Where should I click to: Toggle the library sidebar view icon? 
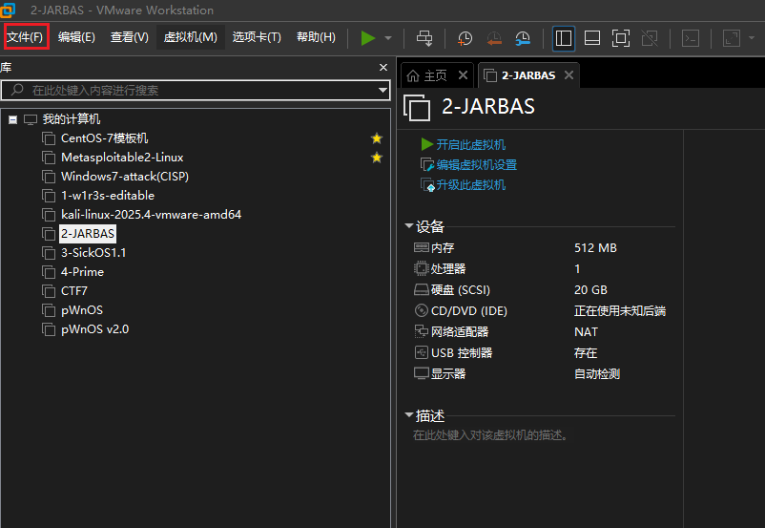[564, 38]
